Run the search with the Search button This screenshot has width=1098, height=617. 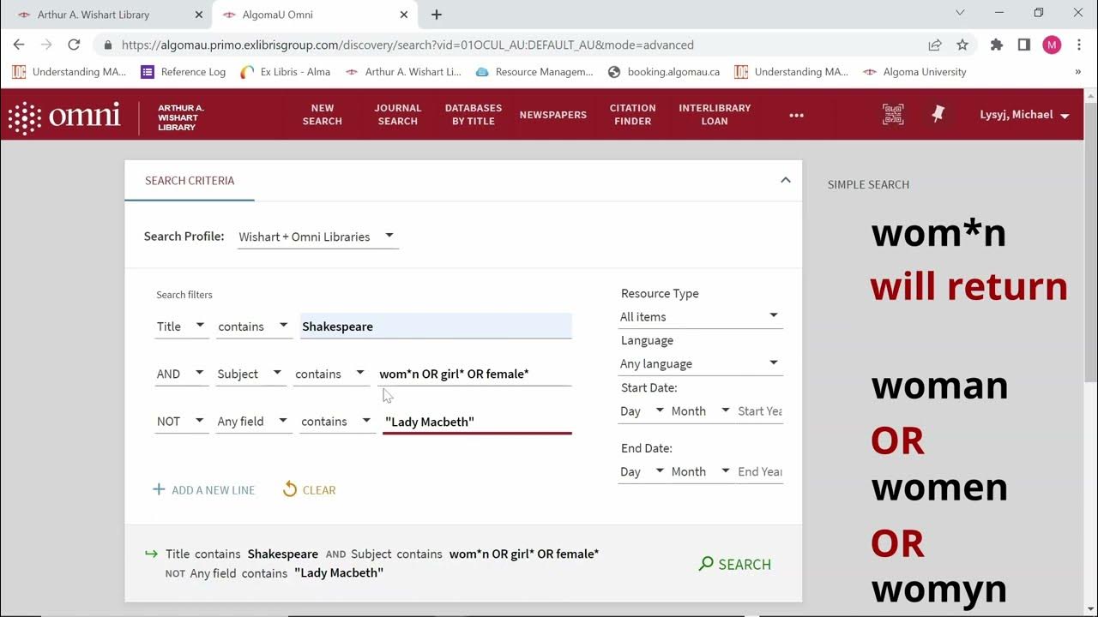pos(735,564)
